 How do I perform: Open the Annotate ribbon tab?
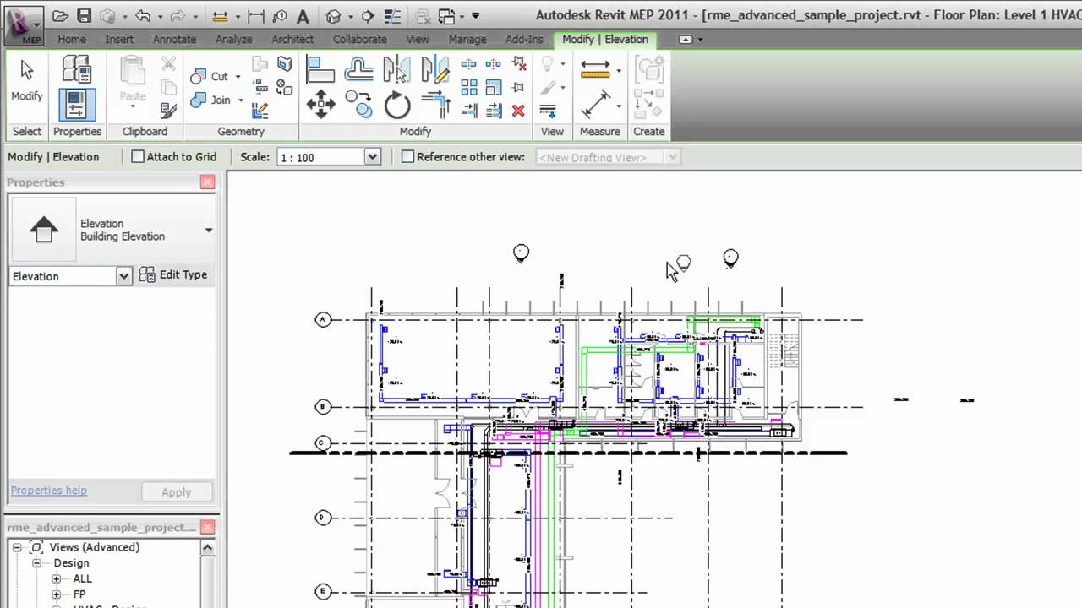click(x=172, y=39)
